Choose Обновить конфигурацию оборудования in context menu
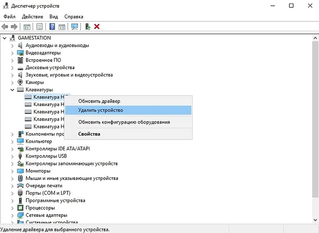 pyautogui.click(x=128, y=122)
